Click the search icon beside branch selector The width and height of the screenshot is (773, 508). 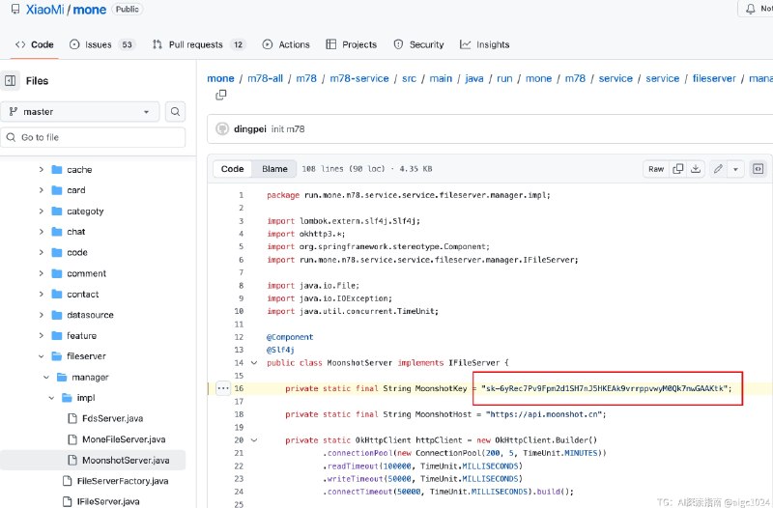(x=175, y=112)
